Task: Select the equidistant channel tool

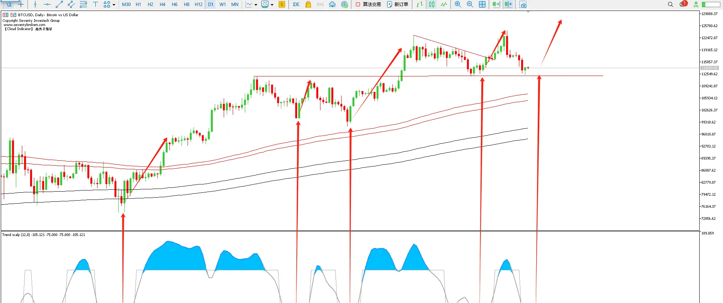Action: pos(71,5)
